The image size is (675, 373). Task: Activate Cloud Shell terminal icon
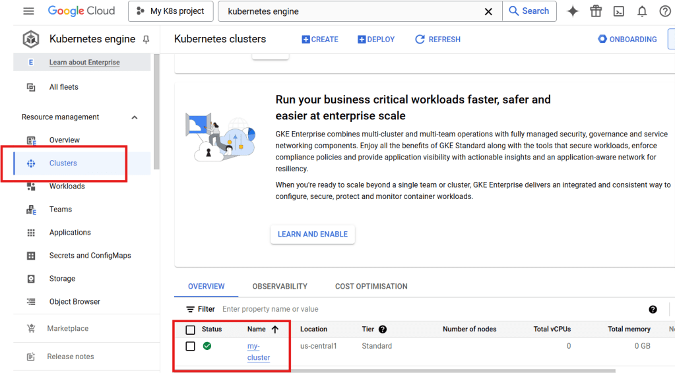[619, 11]
